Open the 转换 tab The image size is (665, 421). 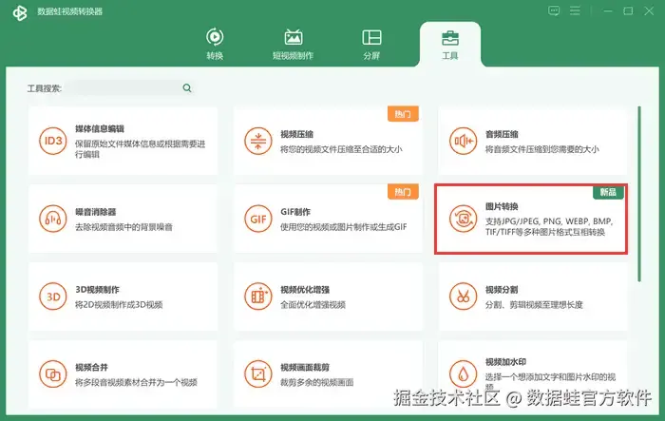point(215,44)
